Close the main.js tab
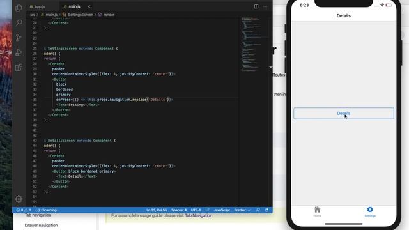Viewport: 409px width, 230px height. pyautogui.click(x=89, y=6)
